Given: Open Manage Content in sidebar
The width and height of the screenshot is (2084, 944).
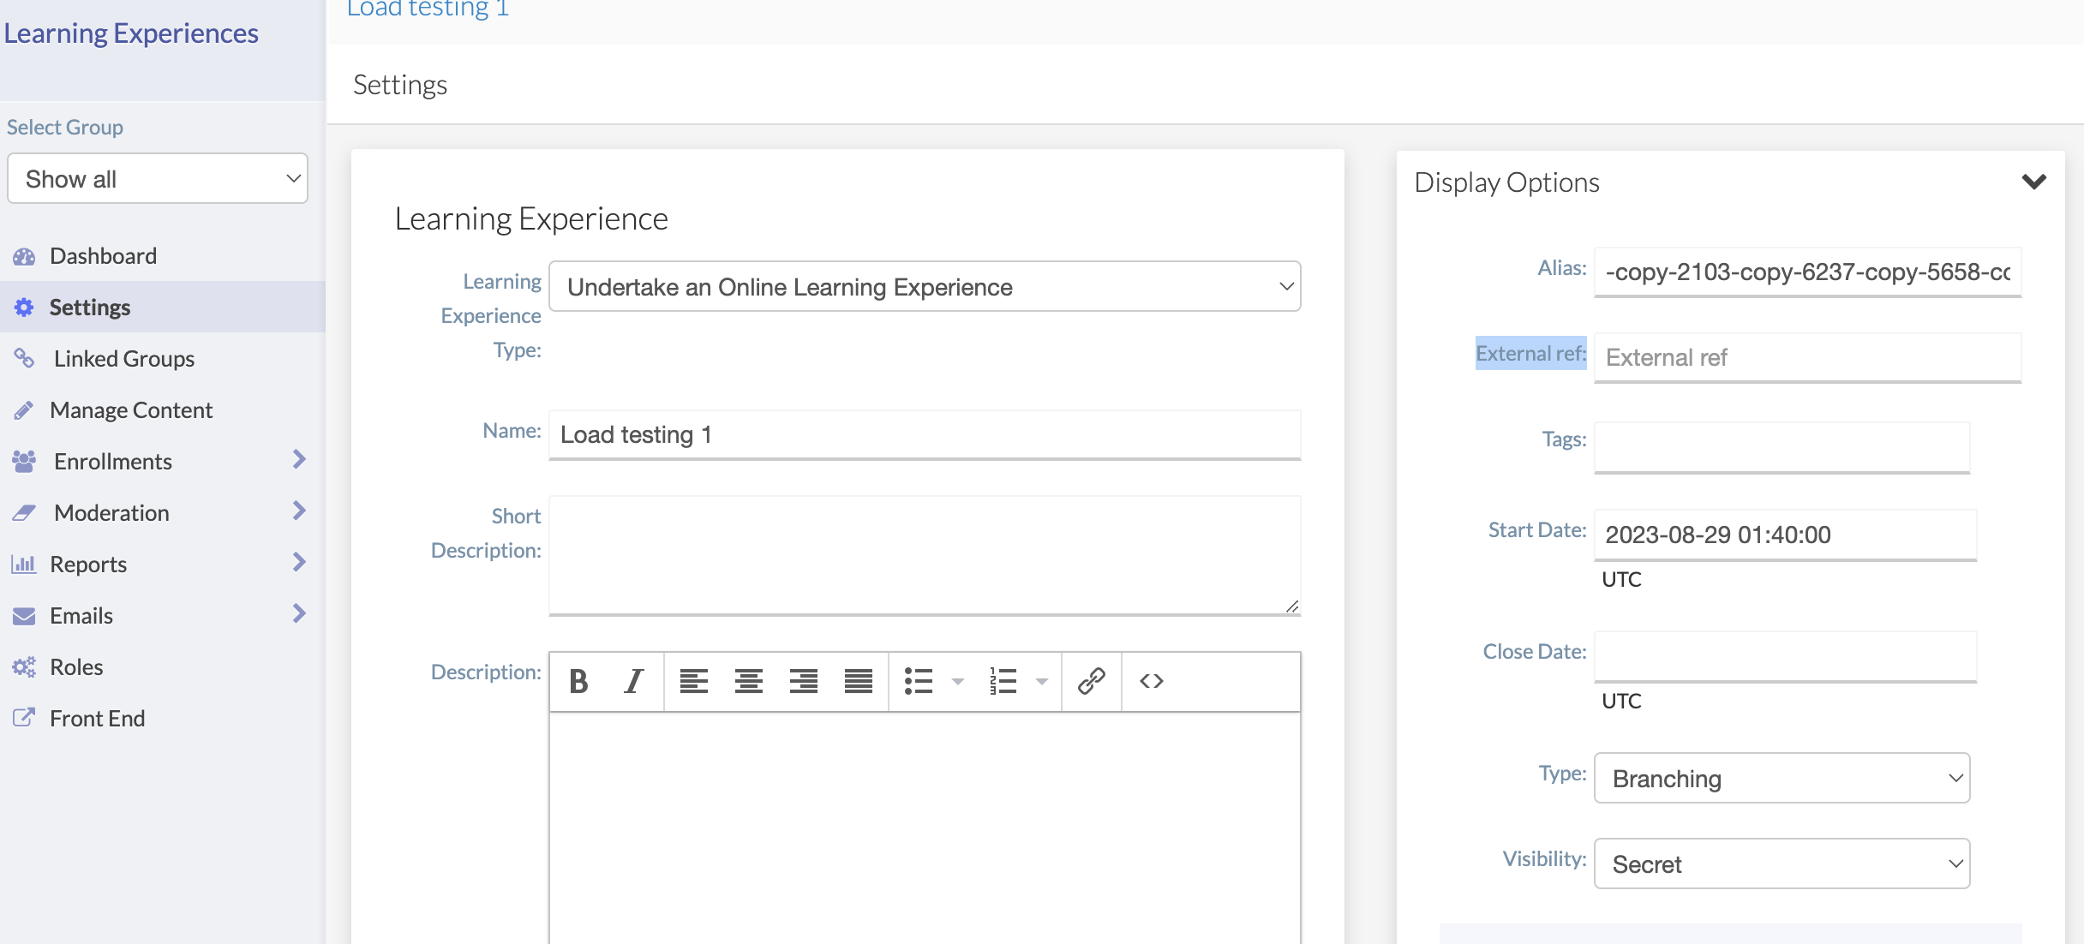Looking at the screenshot, I should 131,410.
